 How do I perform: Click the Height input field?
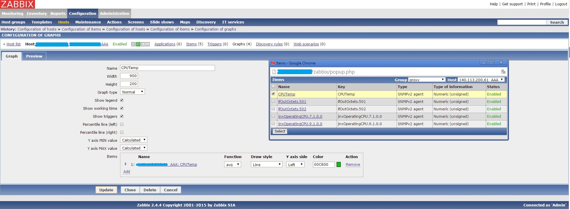pyautogui.click(x=129, y=84)
